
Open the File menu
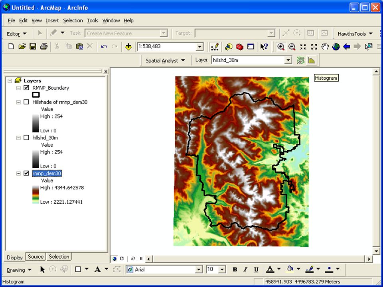[12, 20]
